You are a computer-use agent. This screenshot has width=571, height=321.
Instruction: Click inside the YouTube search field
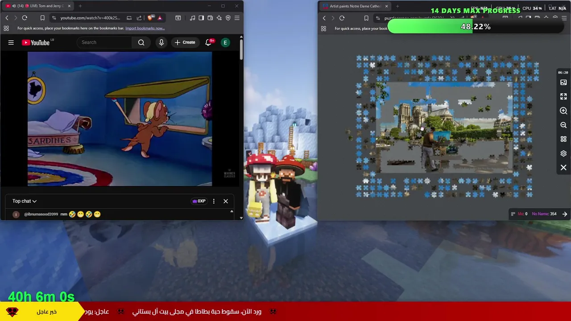coord(105,42)
